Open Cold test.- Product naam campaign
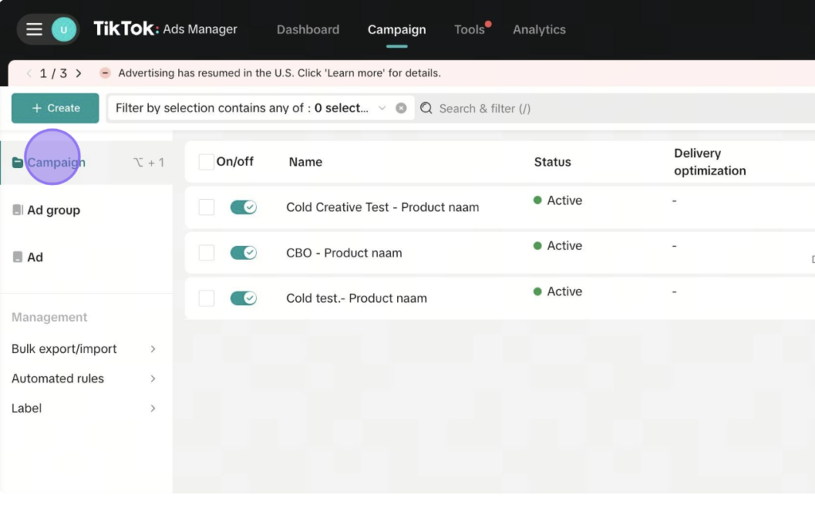Screen dimensions: 815x505 (x=357, y=298)
